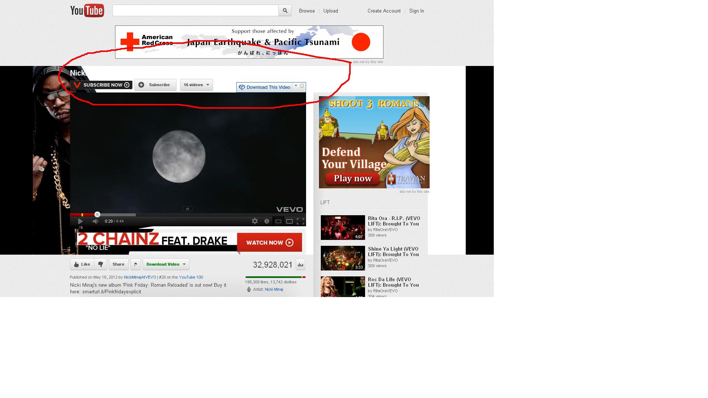
Task: Expand the 16 videos dropdown
Action: [x=197, y=85]
